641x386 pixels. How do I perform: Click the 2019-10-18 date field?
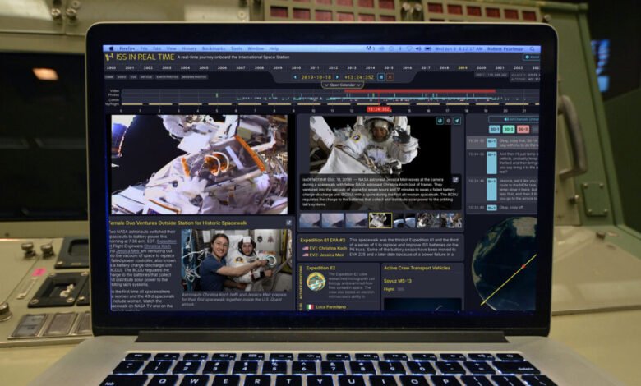point(316,77)
